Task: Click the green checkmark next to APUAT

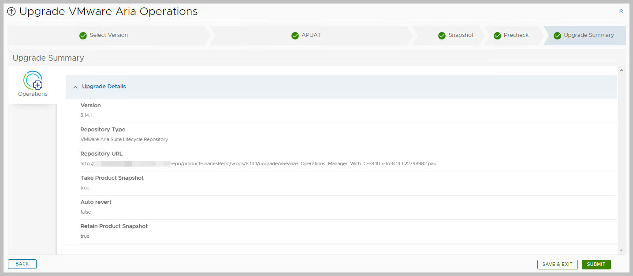Action: 295,36
